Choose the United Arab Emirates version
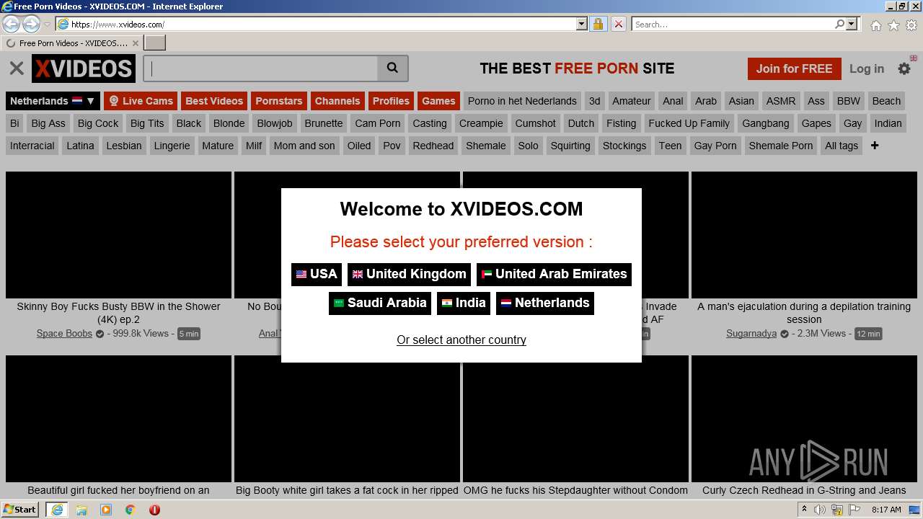Image resolution: width=923 pixels, height=519 pixels. [x=554, y=274]
